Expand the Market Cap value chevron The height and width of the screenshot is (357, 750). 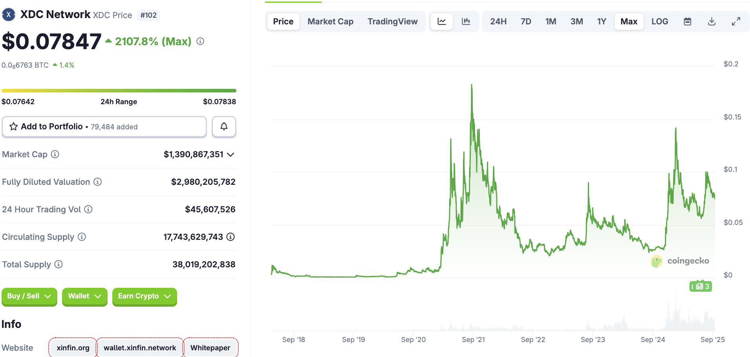click(x=231, y=155)
